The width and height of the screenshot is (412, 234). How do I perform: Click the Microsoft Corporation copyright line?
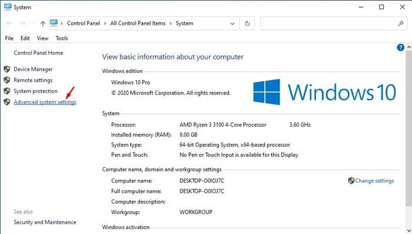(171, 93)
